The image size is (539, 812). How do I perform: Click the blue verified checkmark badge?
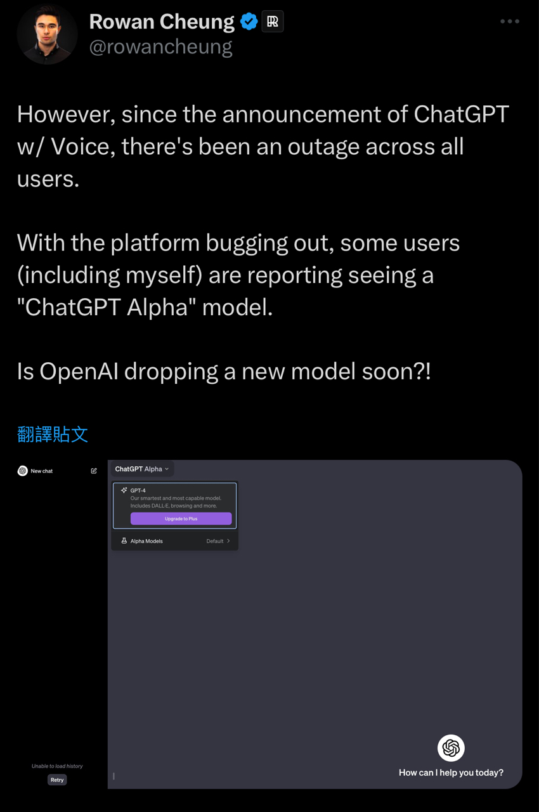point(249,22)
